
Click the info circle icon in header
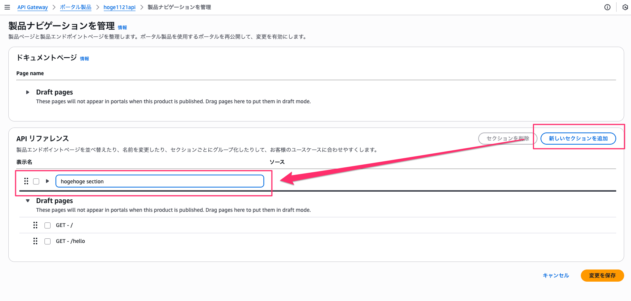point(607,7)
